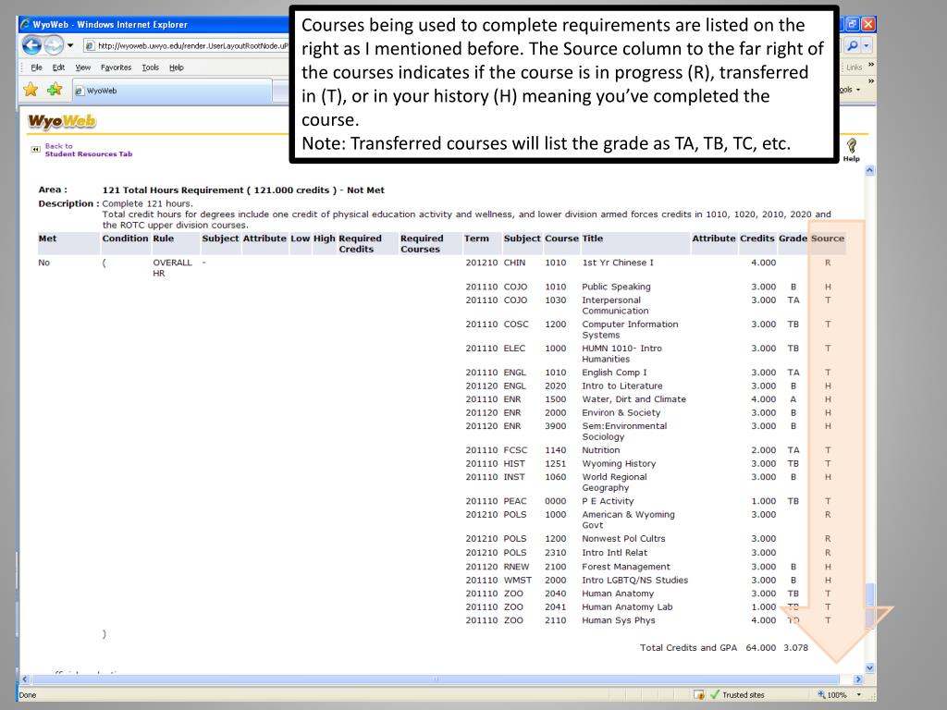Image resolution: width=947 pixels, height=710 pixels.
Task: Open the Edit menu
Action: tap(58, 67)
